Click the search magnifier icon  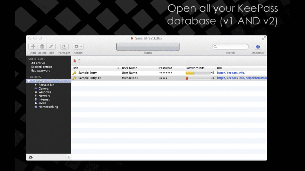click(x=215, y=46)
